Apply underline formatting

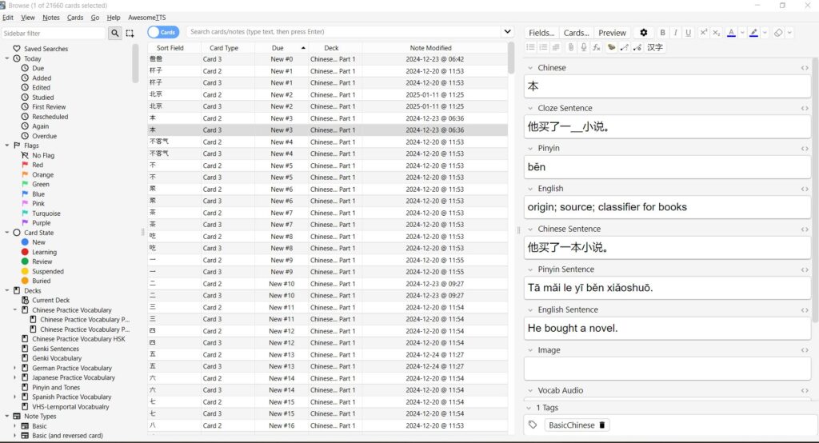tap(688, 33)
